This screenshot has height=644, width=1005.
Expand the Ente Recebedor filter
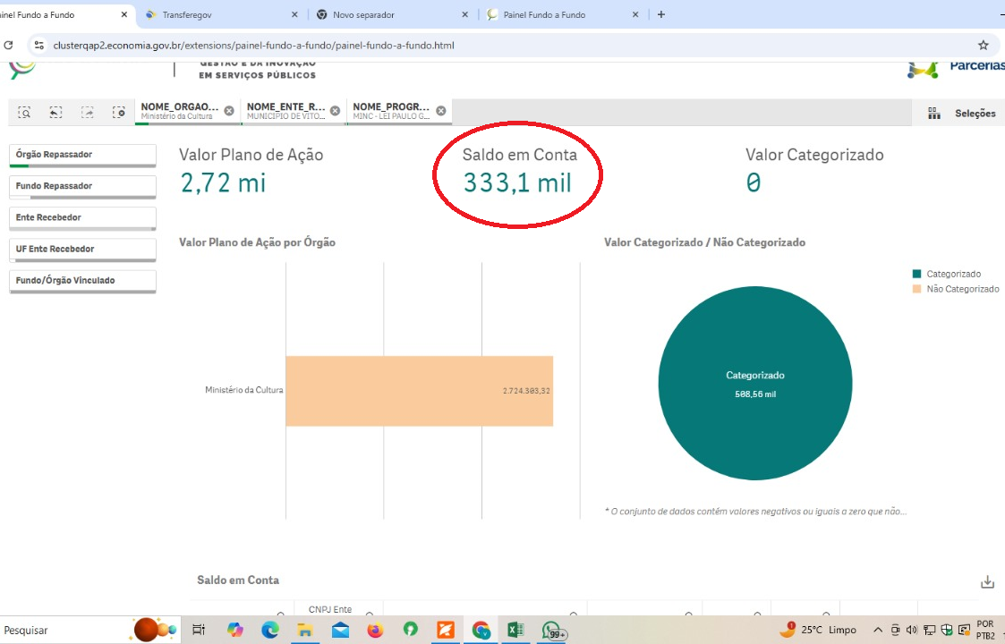click(x=82, y=217)
